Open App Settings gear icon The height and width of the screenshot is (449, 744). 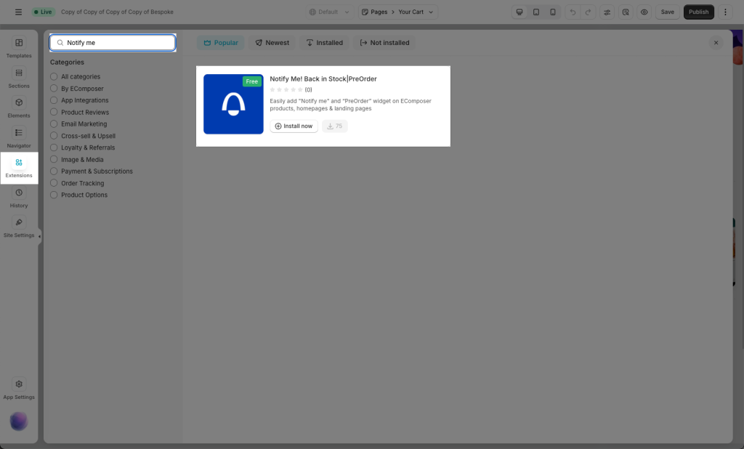[x=19, y=388]
